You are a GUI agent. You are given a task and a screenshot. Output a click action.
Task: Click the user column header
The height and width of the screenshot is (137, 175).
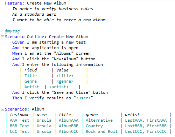[x=42, y=115]
